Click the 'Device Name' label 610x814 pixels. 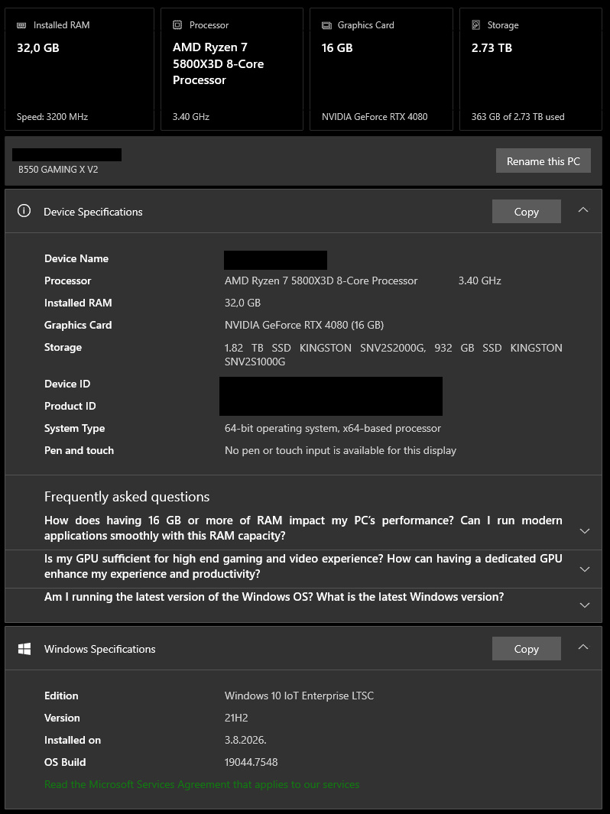point(76,258)
